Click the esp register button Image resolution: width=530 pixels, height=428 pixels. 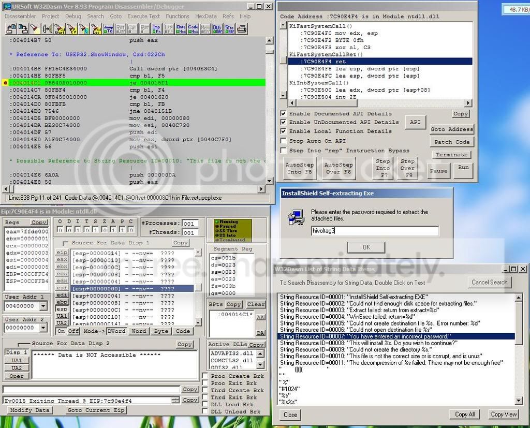coord(62,309)
